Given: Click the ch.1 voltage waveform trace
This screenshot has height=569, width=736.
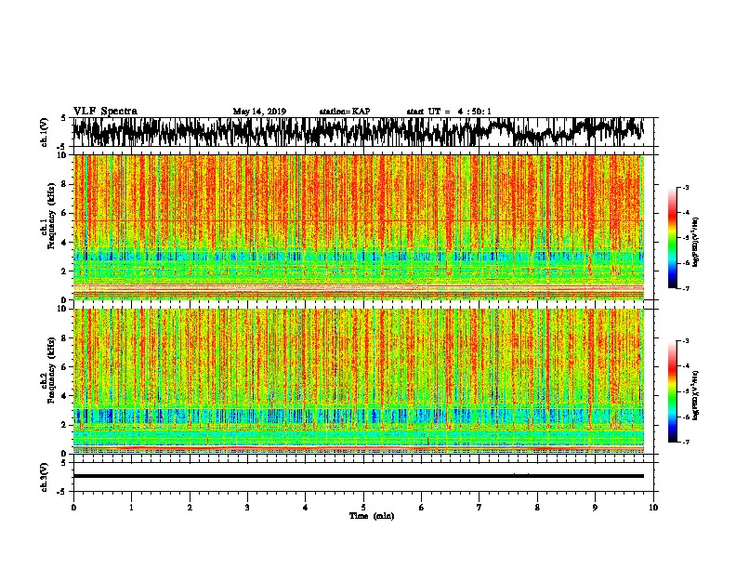Looking at the screenshot, I should pos(358,132).
